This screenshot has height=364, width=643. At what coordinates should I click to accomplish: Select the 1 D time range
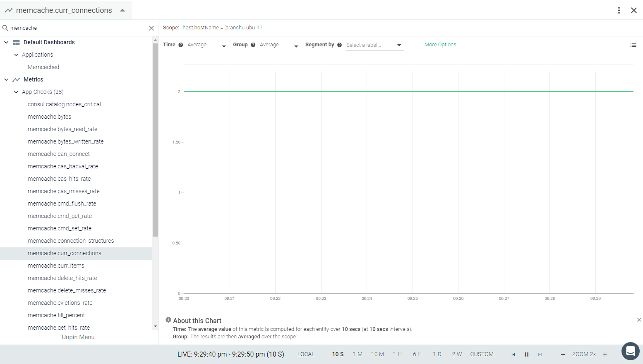[x=437, y=354]
